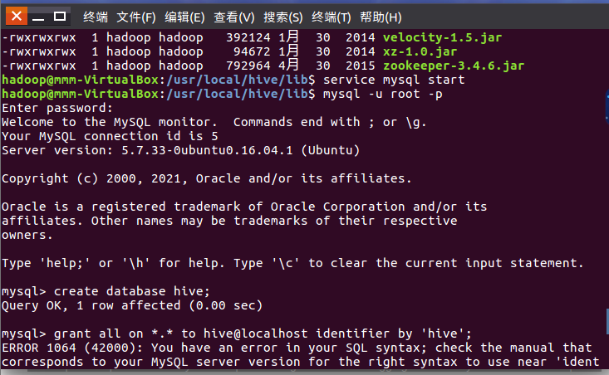Click the velocity-1.5.jar filename
Viewport: 609px width, 375px height.
[x=442, y=37]
